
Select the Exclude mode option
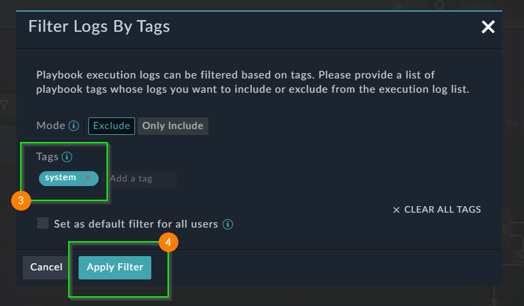tap(112, 126)
